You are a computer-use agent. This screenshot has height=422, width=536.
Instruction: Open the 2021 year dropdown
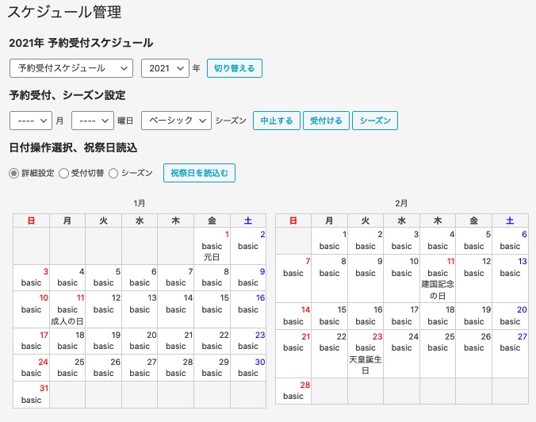pos(165,68)
